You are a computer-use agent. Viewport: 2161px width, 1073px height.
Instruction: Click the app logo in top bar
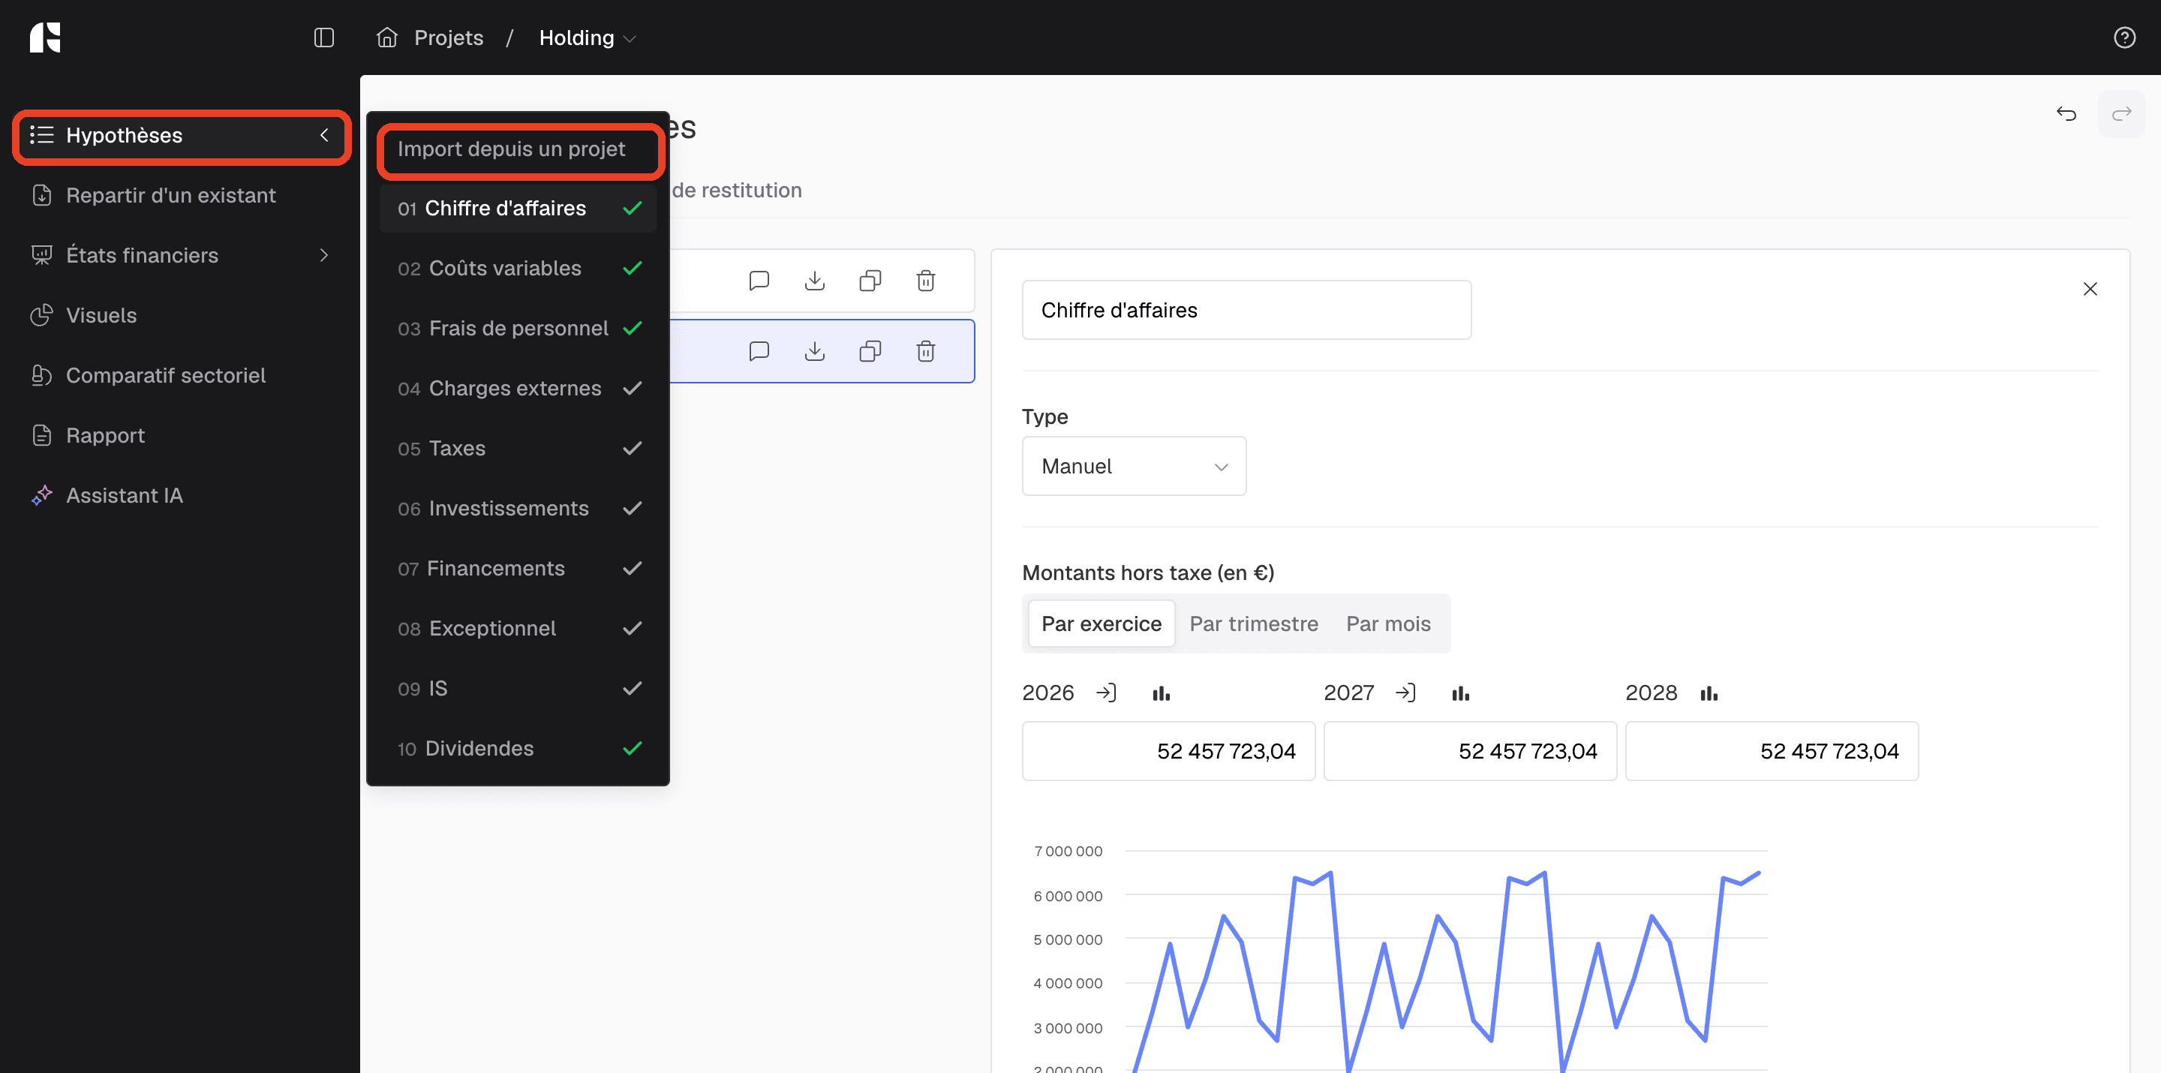point(45,38)
